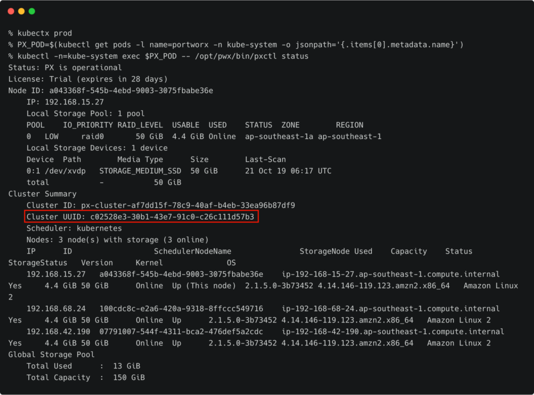Viewport: 534px width, 395px height.
Task: Click the 'kubectx prod' command line
Action: (40, 33)
